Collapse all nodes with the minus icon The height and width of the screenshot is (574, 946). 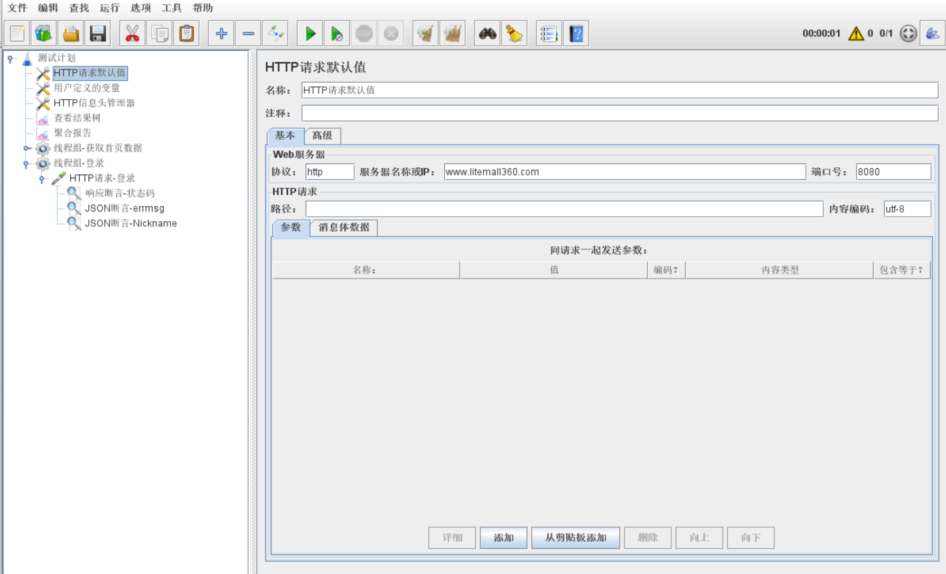click(x=248, y=34)
